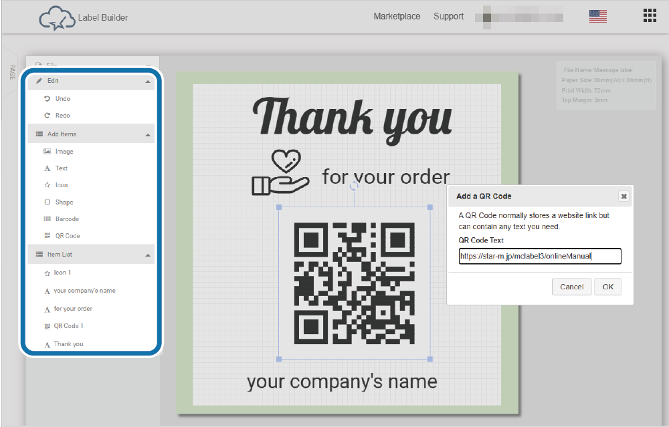Select the QR code on the label
Image resolution: width=669 pixels, height=427 pixels.
[x=354, y=283]
